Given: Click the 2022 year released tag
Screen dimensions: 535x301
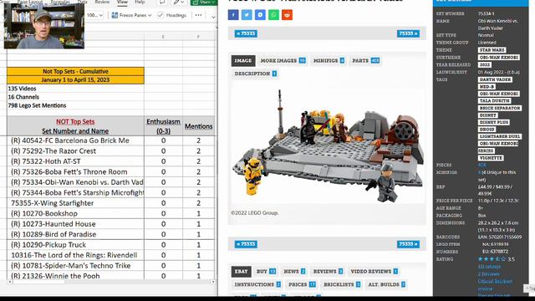Looking at the screenshot, I should [485, 64].
